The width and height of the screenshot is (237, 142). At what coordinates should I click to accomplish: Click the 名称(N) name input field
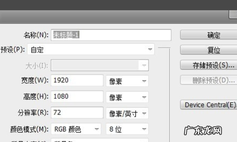click(111, 35)
